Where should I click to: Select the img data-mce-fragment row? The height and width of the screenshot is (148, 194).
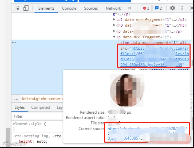tap(153, 43)
